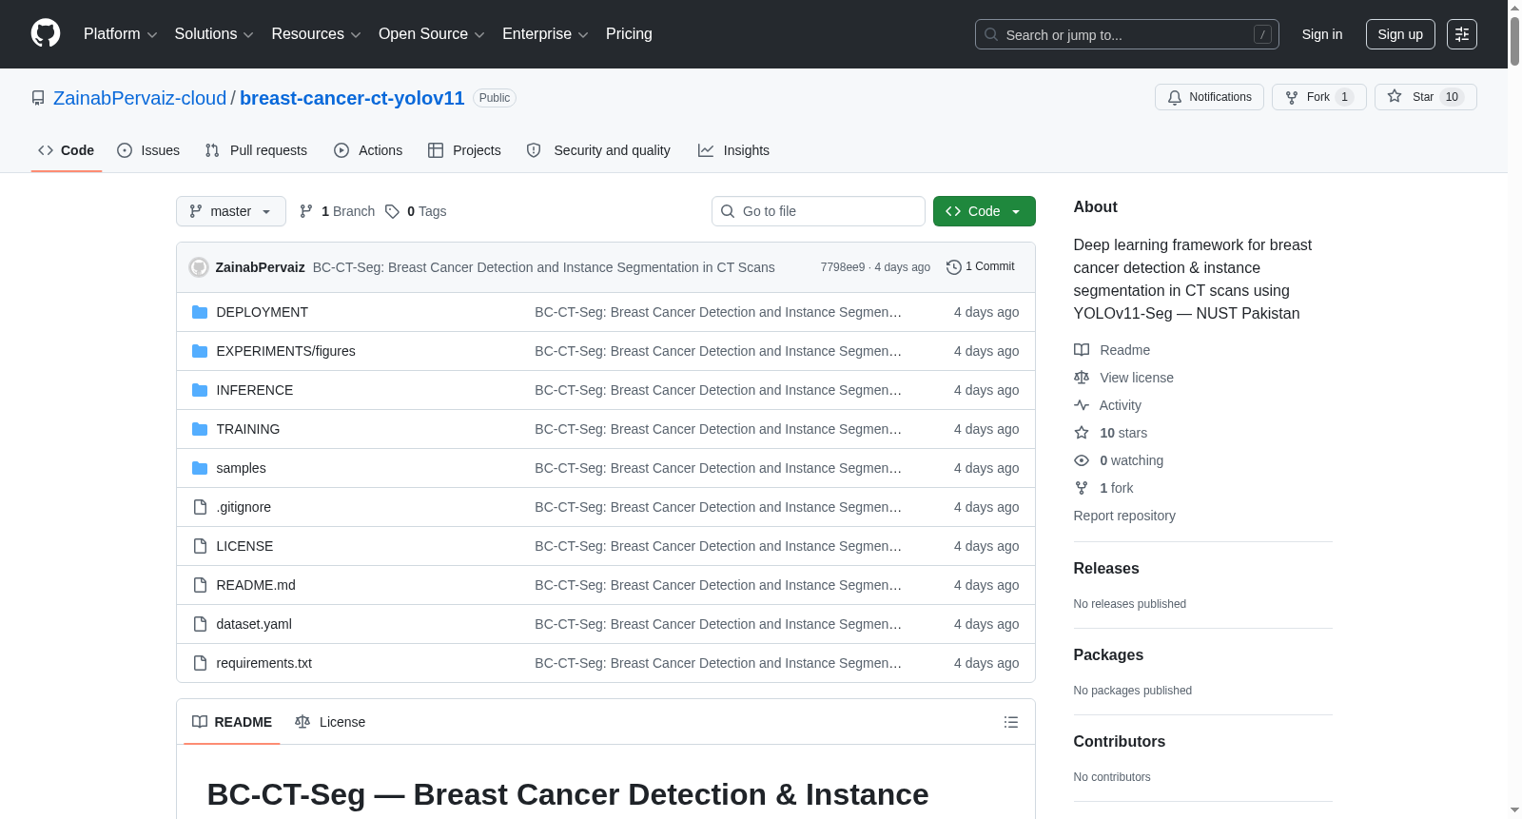The width and height of the screenshot is (1522, 819).
Task: Open the Releases heading link
Action: (1106, 568)
